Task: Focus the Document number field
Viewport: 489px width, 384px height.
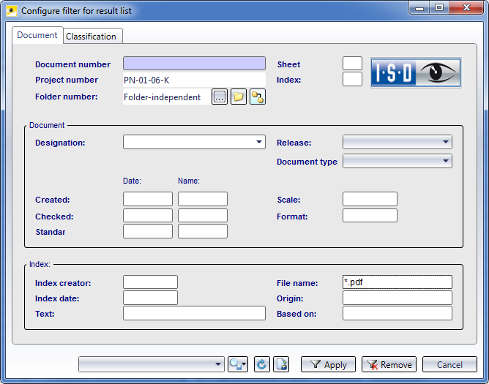Action: click(194, 64)
